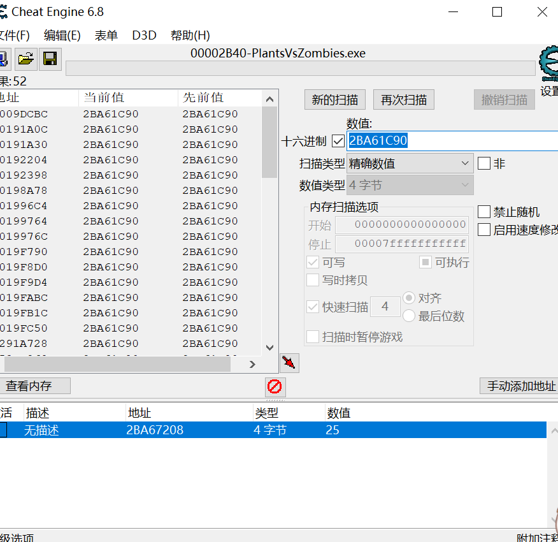Click the 开始 start address field

(x=402, y=224)
